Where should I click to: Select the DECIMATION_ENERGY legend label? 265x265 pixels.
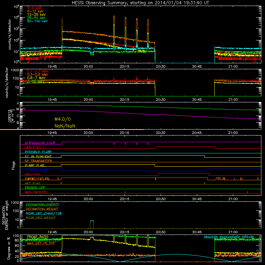pos(42,205)
